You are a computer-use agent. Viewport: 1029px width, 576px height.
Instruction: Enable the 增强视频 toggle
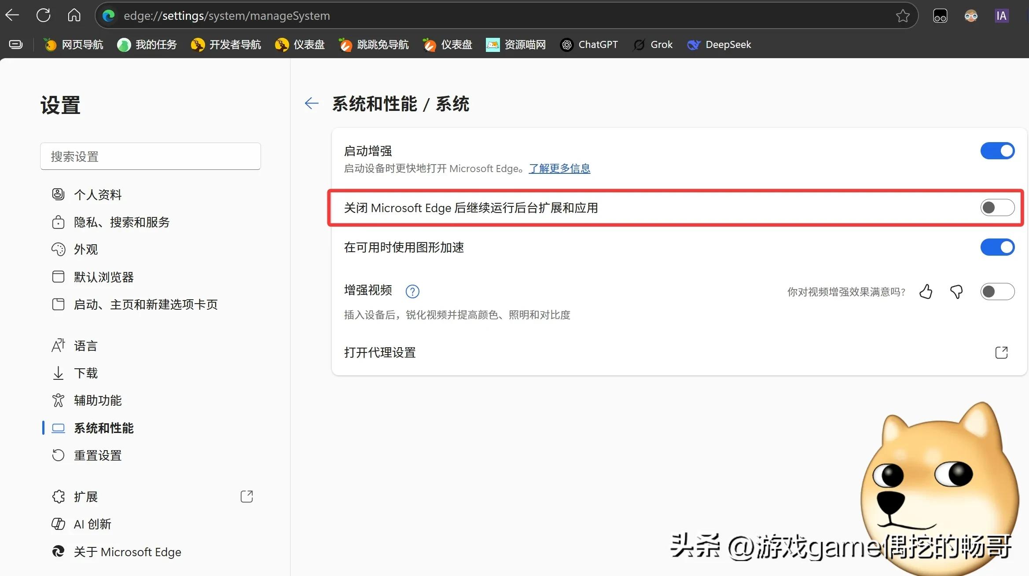(997, 292)
